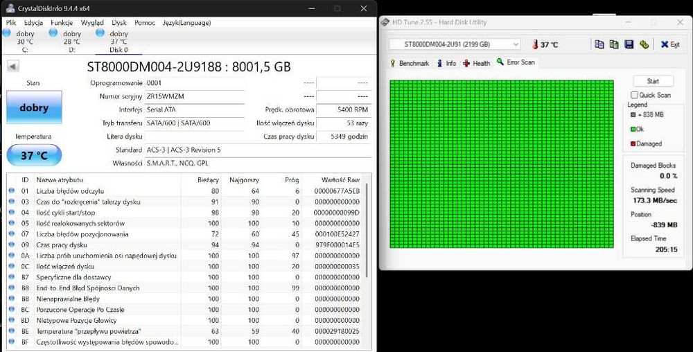Copy text to clipboard in HD Tune
This screenshot has height=352, width=693.
[599, 44]
